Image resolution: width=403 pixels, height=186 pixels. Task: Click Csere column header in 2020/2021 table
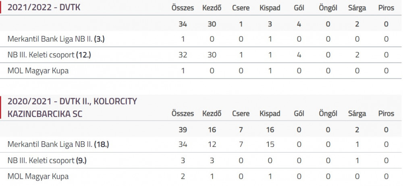[241, 113]
